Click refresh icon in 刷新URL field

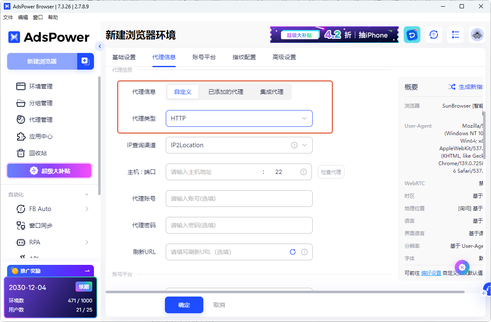pyautogui.click(x=293, y=252)
